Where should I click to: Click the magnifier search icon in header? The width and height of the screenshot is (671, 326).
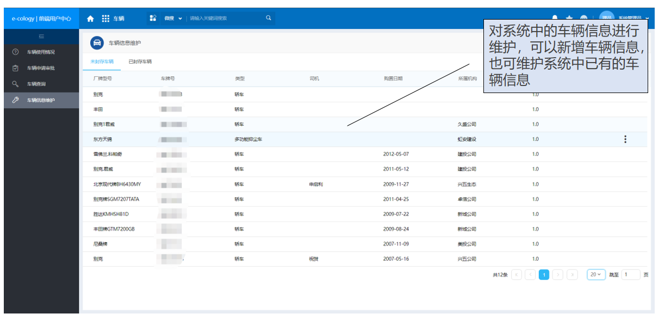tap(268, 18)
